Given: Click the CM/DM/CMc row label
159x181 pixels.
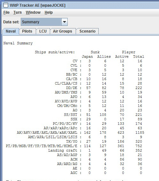Looking at the screenshot, I should tap(67, 106).
